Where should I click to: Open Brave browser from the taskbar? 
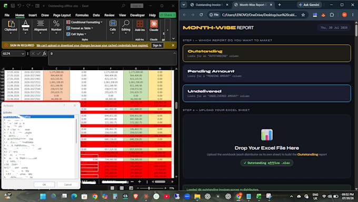point(136,196)
